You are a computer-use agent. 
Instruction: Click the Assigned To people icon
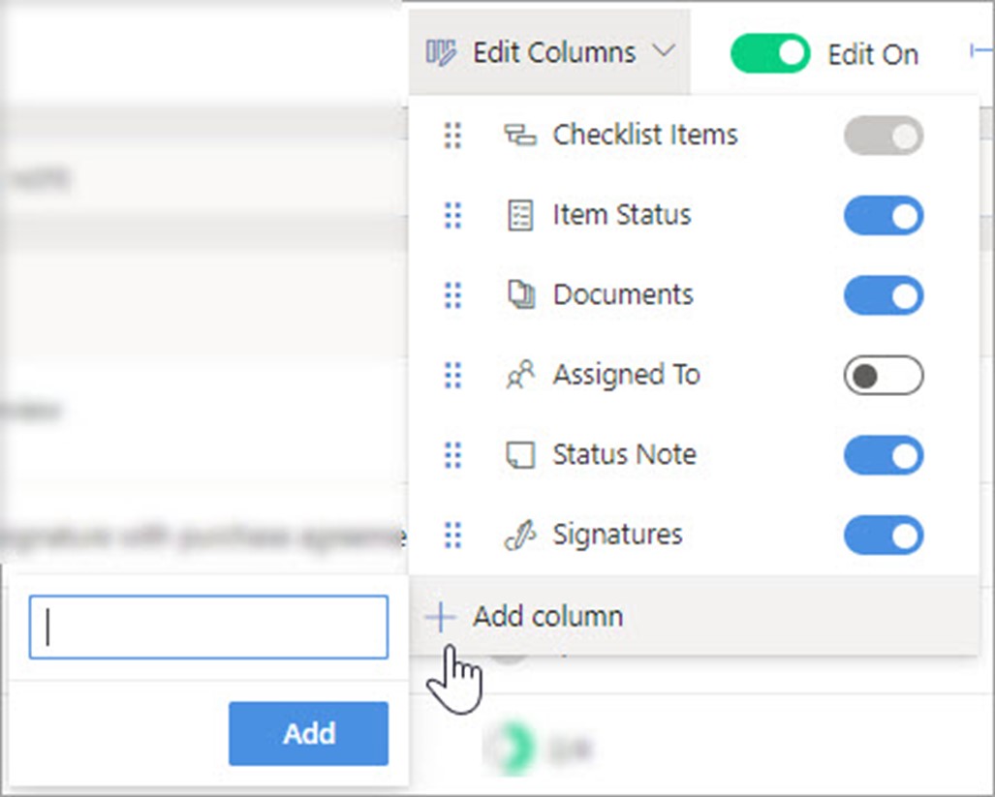[x=520, y=375]
